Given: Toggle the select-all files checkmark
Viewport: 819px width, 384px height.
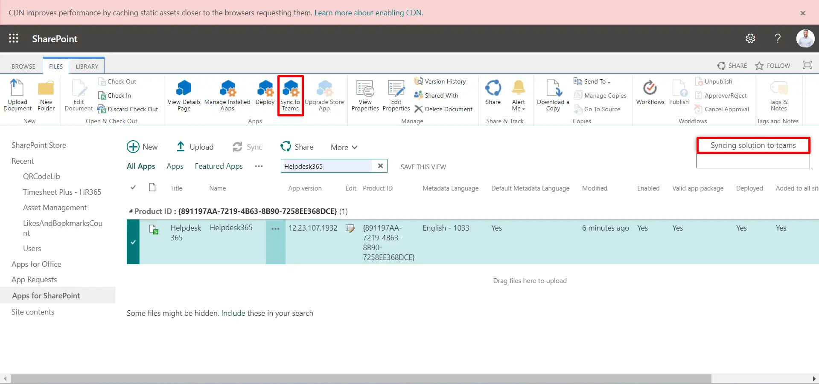Looking at the screenshot, I should (x=133, y=188).
